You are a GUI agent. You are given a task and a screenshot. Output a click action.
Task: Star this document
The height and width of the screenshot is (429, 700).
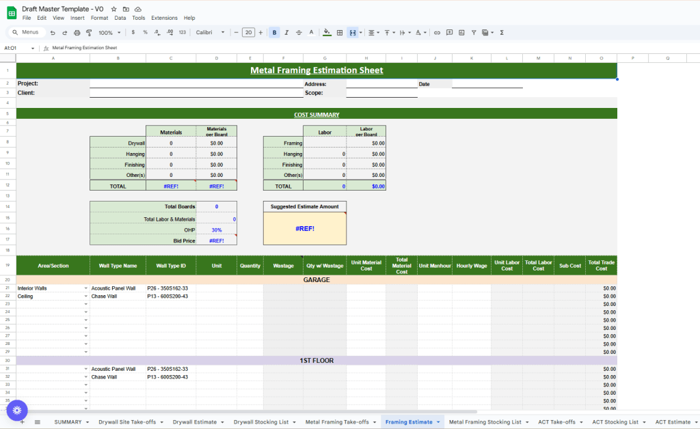pyautogui.click(x=113, y=9)
